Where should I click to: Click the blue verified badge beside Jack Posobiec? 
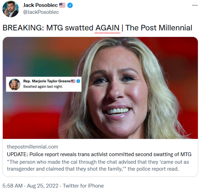[x=70, y=6]
